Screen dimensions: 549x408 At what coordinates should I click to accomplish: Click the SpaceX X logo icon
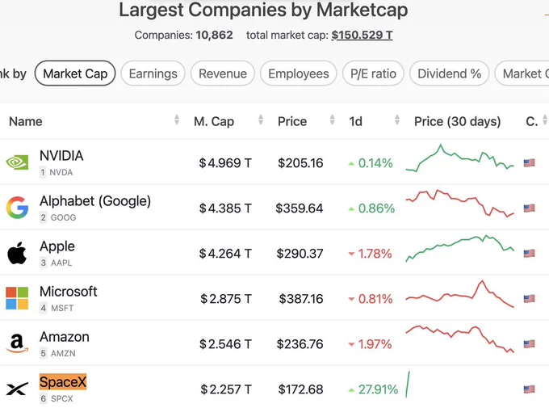(17, 389)
